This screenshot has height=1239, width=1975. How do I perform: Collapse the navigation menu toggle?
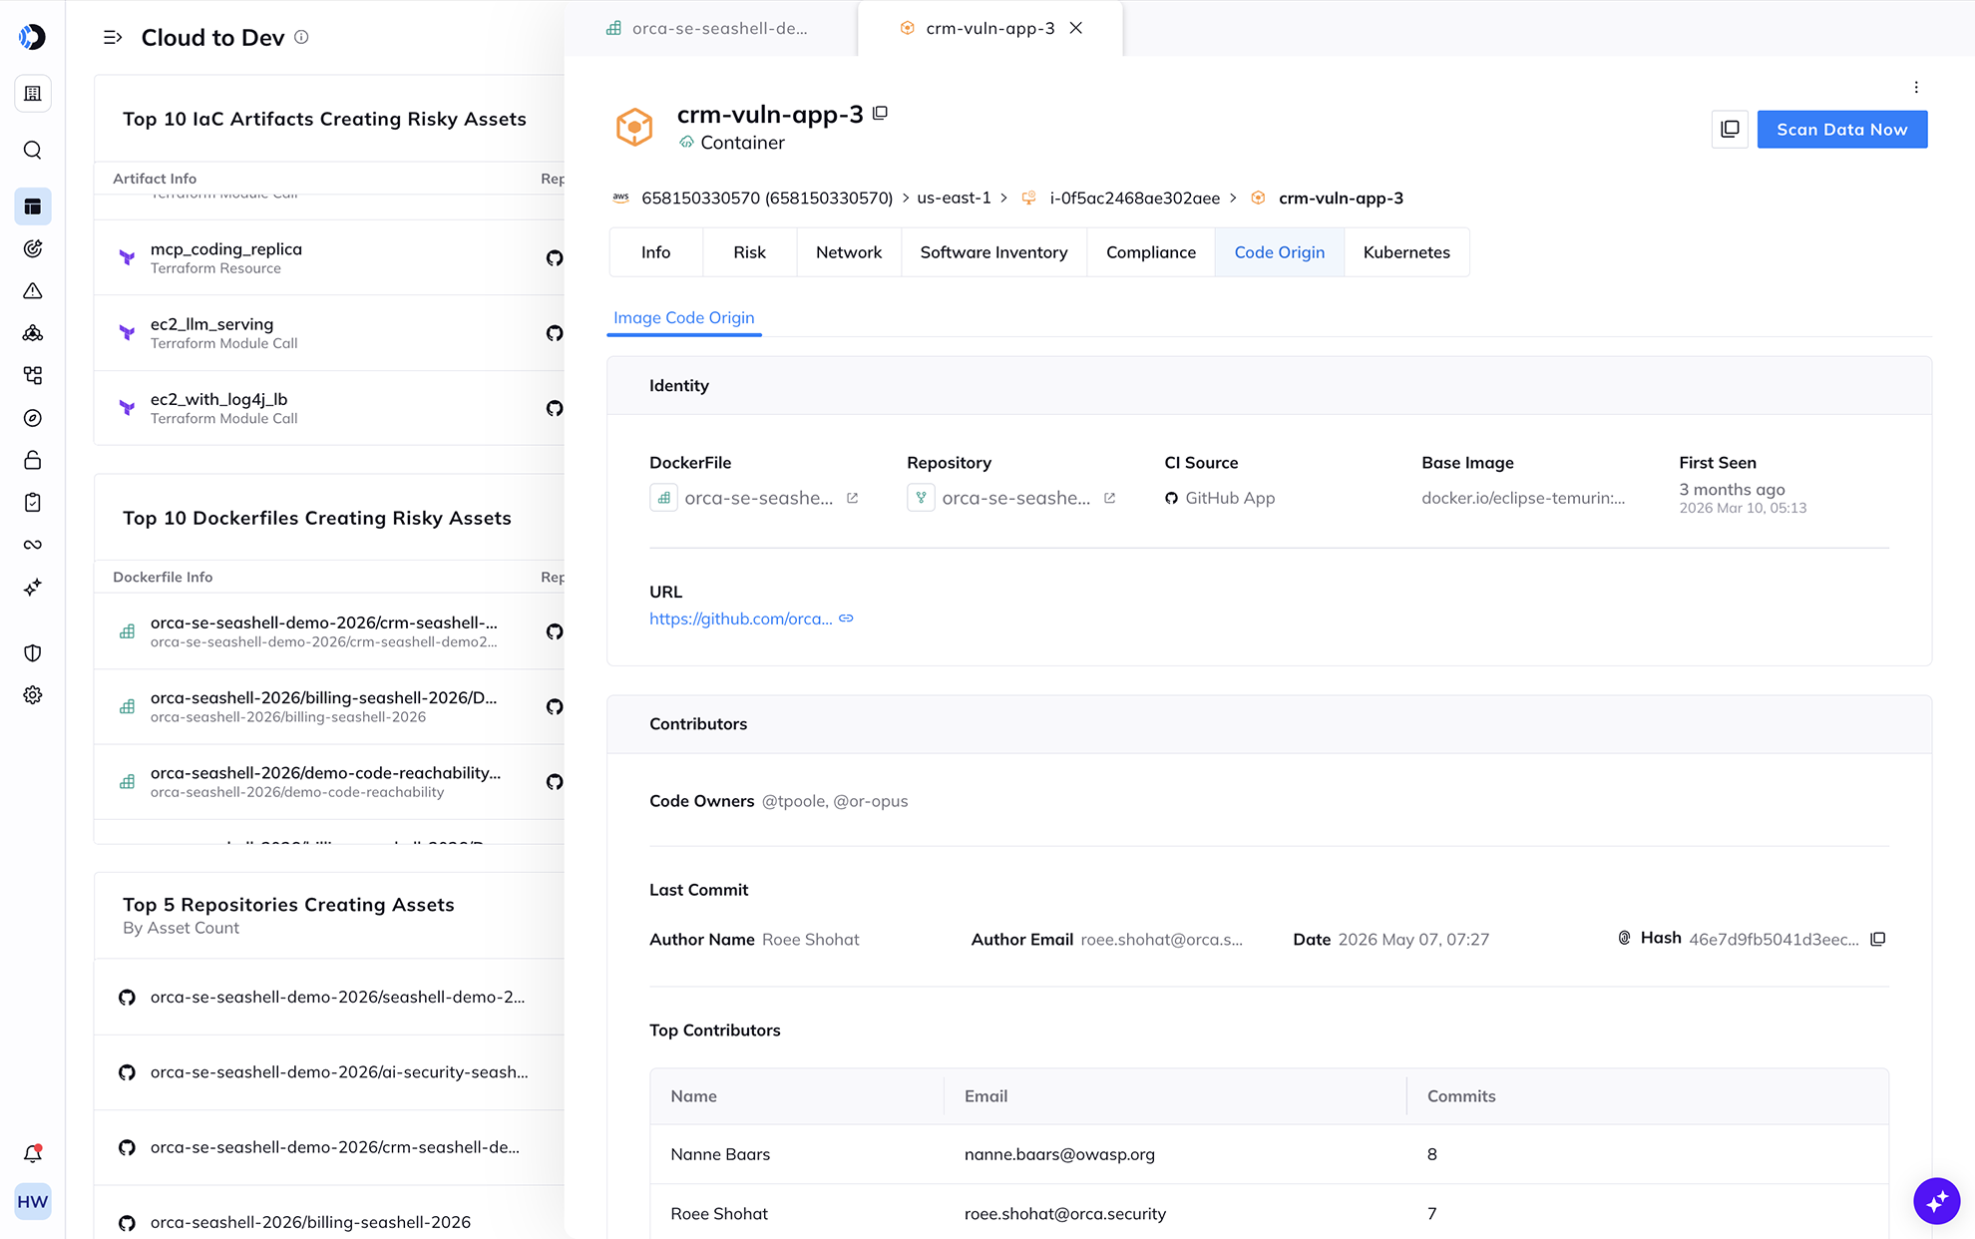113,38
